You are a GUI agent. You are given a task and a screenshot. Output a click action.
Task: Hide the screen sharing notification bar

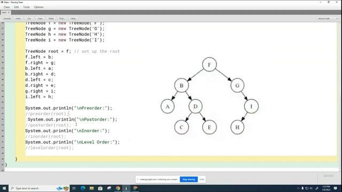(202, 179)
